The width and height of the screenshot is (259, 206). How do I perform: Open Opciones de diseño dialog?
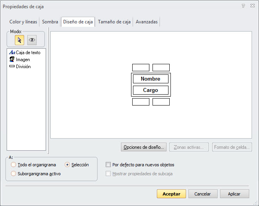click(144, 147)
